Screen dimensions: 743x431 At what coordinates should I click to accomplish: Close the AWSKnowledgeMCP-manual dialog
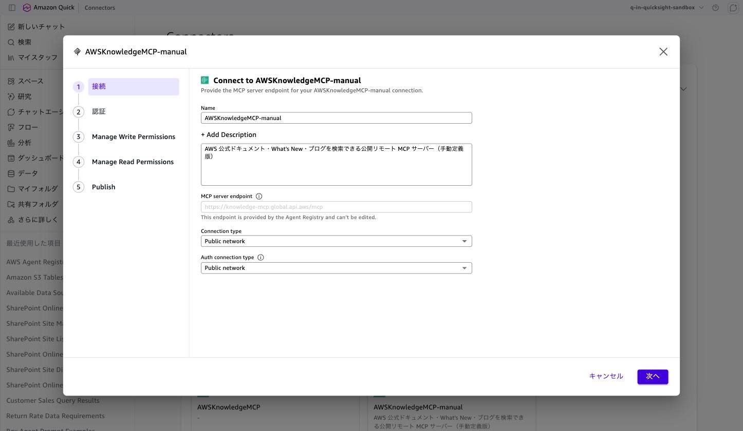pos(663,52)
